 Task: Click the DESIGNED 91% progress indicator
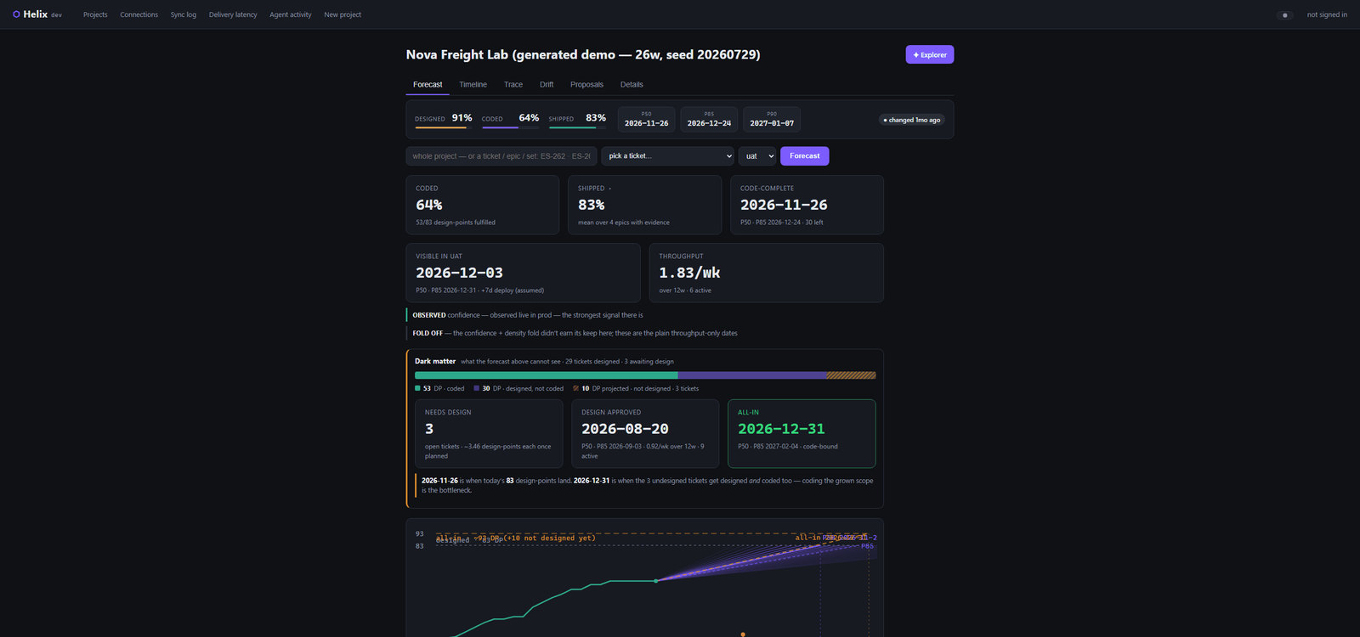click(443, 119)
